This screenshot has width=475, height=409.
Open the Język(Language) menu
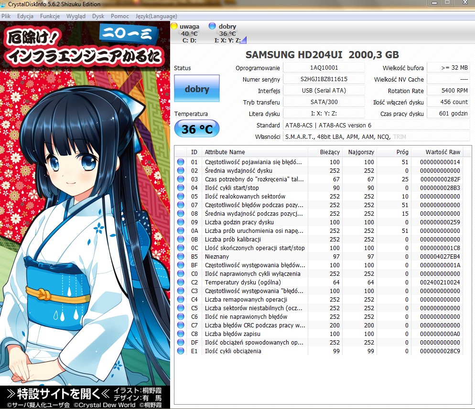point(156,16)
